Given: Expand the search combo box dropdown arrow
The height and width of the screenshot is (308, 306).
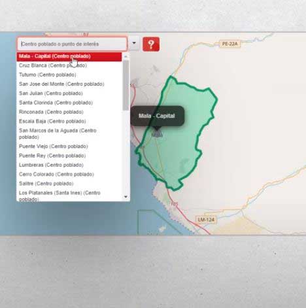Looking at the screenshot, I should click(x=134, y=44).
